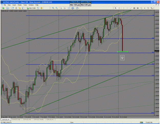This screenshot has height=124, width=160.
Task: Select the Rectangle drawing tool
Action: click(x=138, y=8)
